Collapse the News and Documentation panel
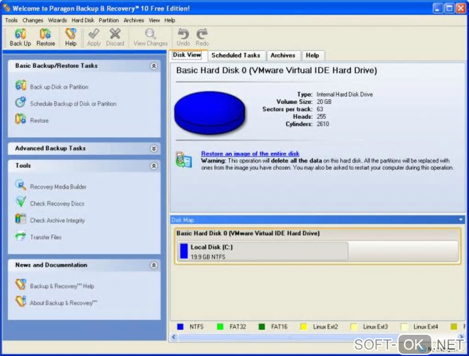 pyautogui.click(x=154, y=265)
